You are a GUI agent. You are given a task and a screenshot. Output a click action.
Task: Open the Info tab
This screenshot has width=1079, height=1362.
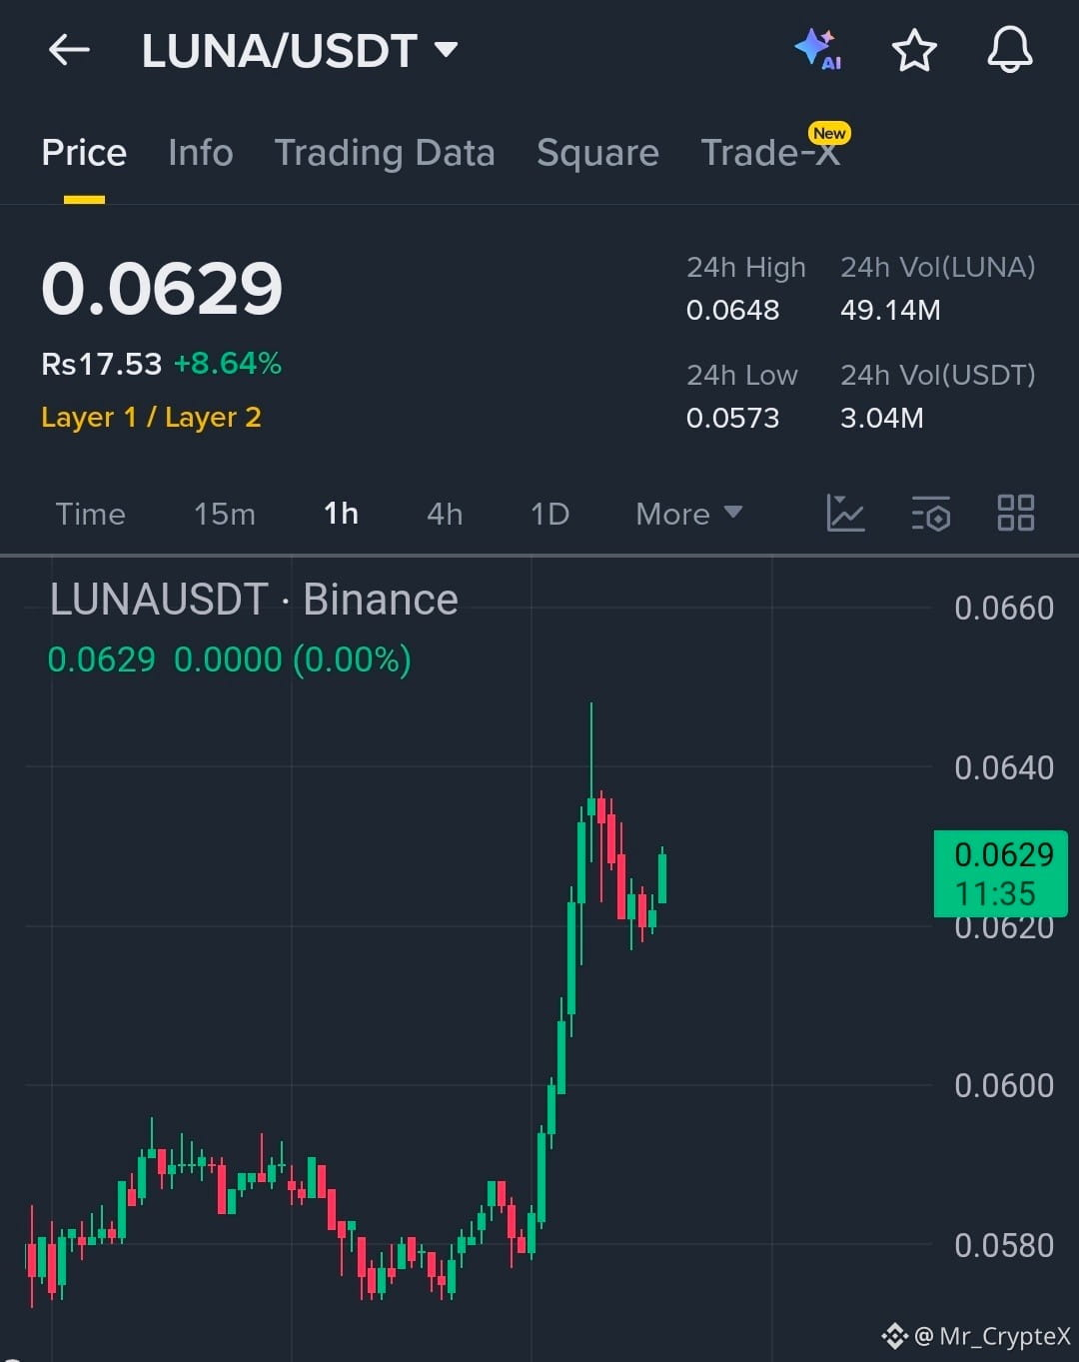(x=200, y=153)
